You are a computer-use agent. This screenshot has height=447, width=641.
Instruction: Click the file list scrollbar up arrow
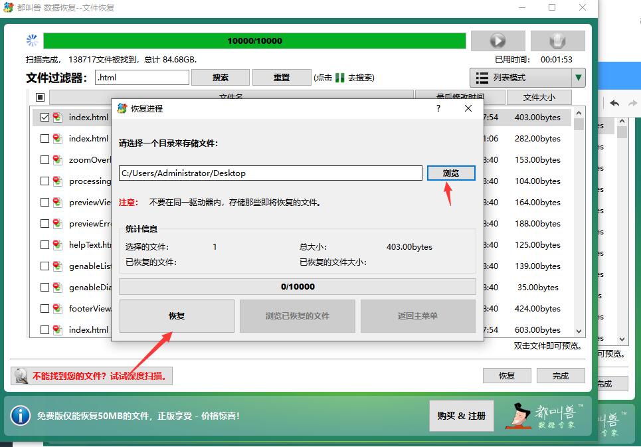point(579,113)
